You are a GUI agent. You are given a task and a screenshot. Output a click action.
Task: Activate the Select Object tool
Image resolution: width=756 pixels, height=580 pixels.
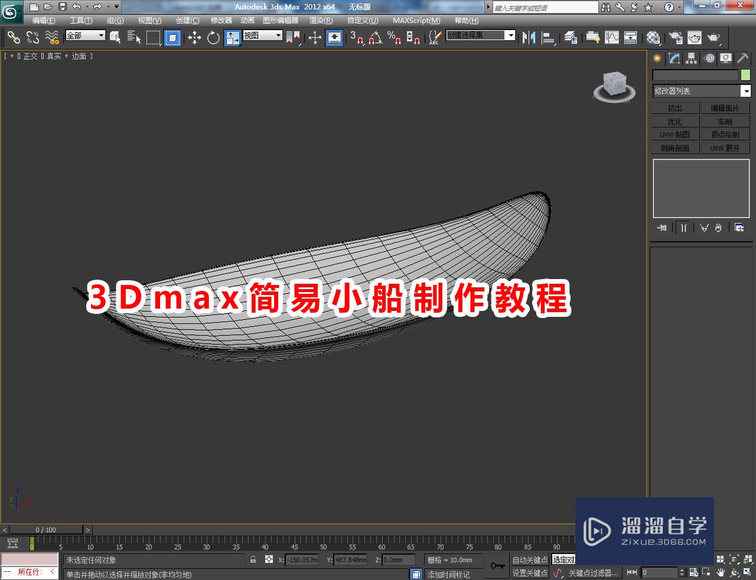coord(115,38)
